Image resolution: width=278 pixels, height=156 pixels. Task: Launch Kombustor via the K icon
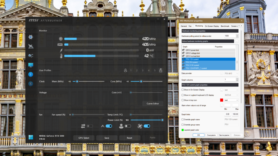pos(31,83)
